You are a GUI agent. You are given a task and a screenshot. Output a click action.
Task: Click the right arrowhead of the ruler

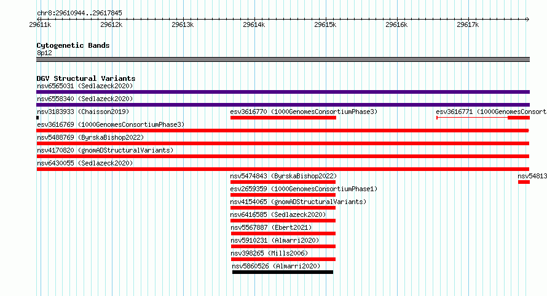[x=528, y=19]
